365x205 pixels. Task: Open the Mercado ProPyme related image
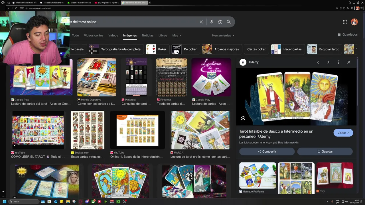258,175
